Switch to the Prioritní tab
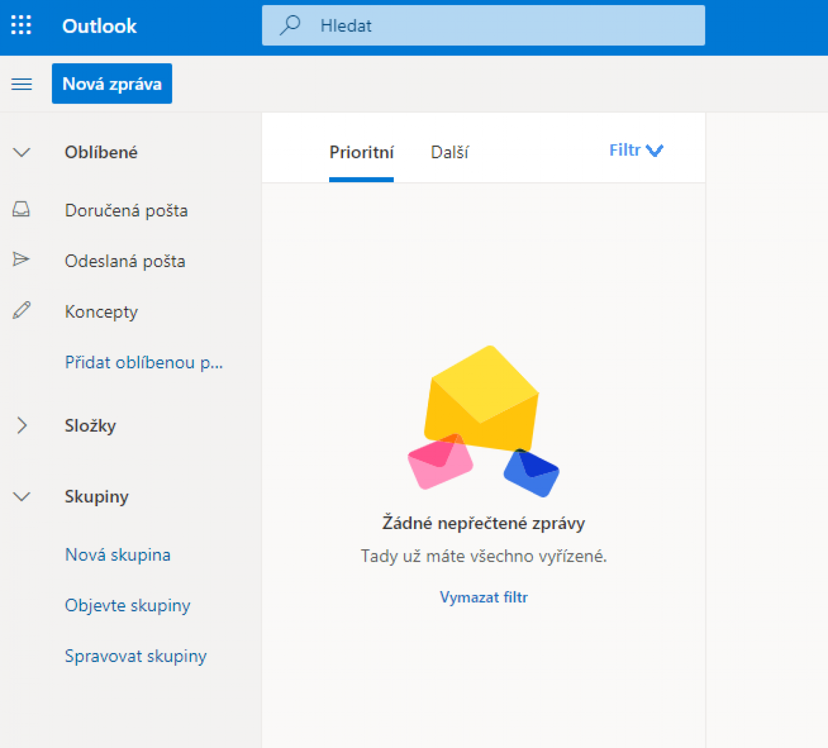 point(361,152)
